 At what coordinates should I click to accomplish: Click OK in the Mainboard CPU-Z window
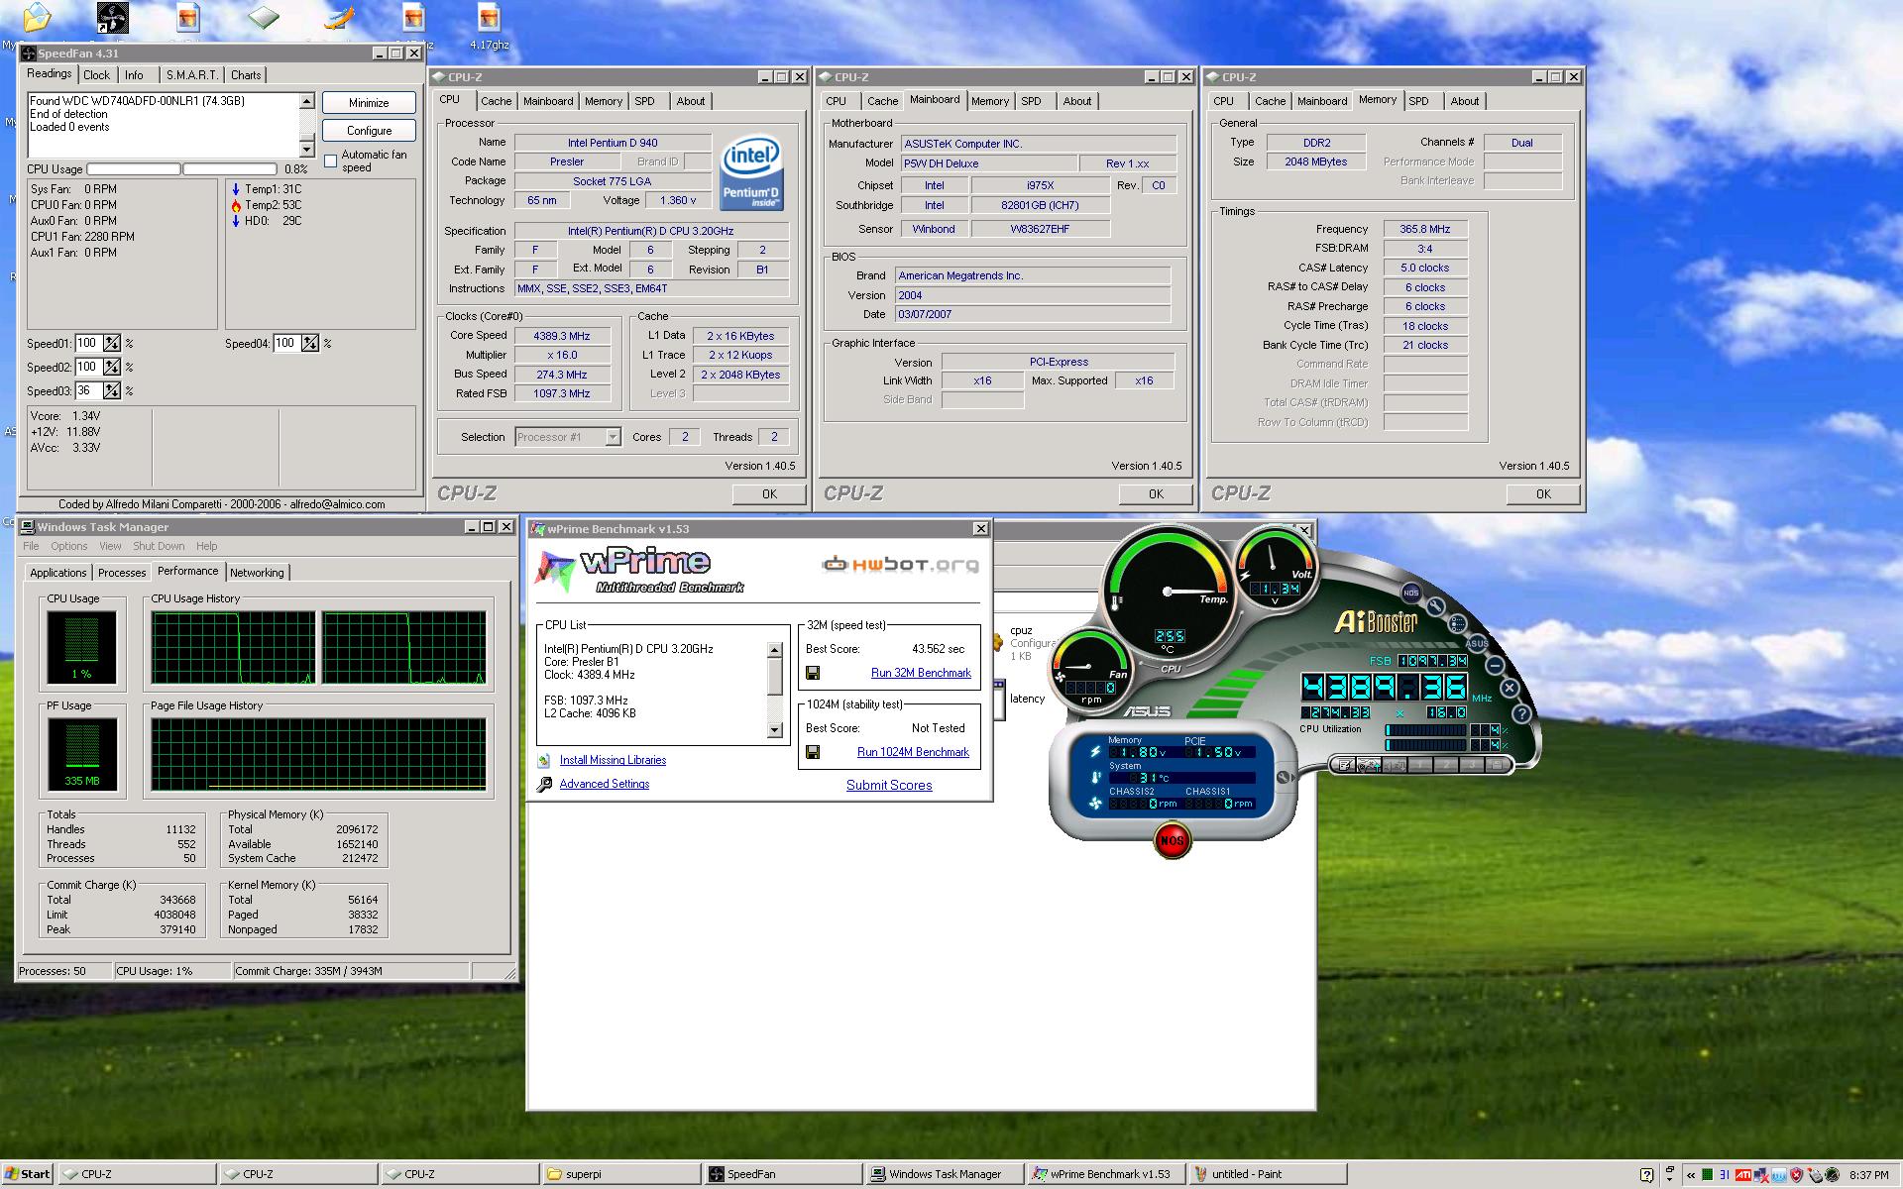click(1156, 493)
